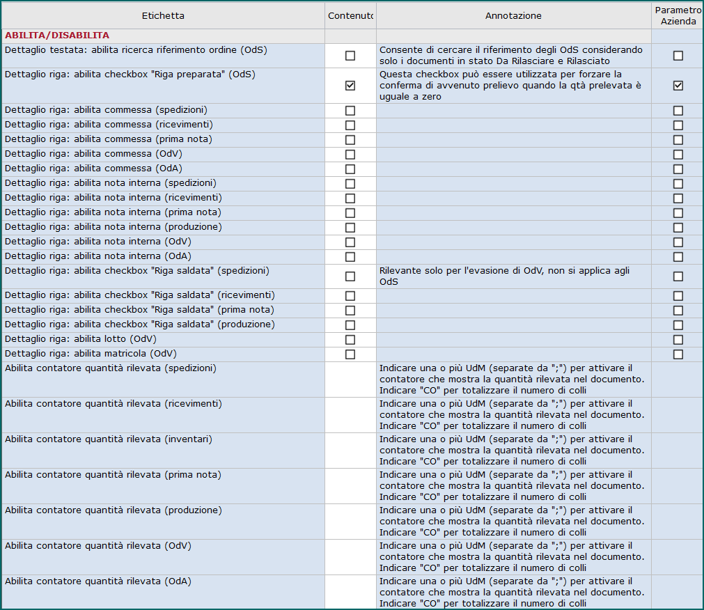Enable Parametro Azienda for nota interna (OdA)

click(x=678, y=257)
